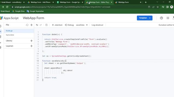Place cursor on 'return true;' line
174x97 pixels.
click(51, 78)
